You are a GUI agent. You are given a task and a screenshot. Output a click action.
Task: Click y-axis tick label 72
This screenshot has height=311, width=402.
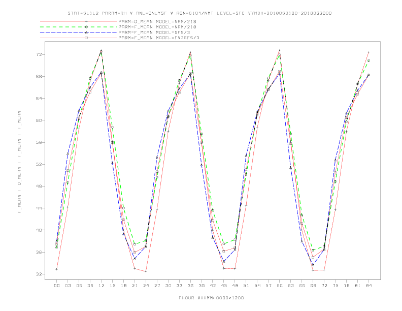pos(39,55)
